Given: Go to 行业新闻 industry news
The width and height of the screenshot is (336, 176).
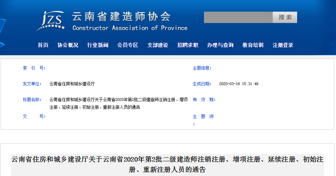Looking at the screenshot, I should [x=98, y=45].
